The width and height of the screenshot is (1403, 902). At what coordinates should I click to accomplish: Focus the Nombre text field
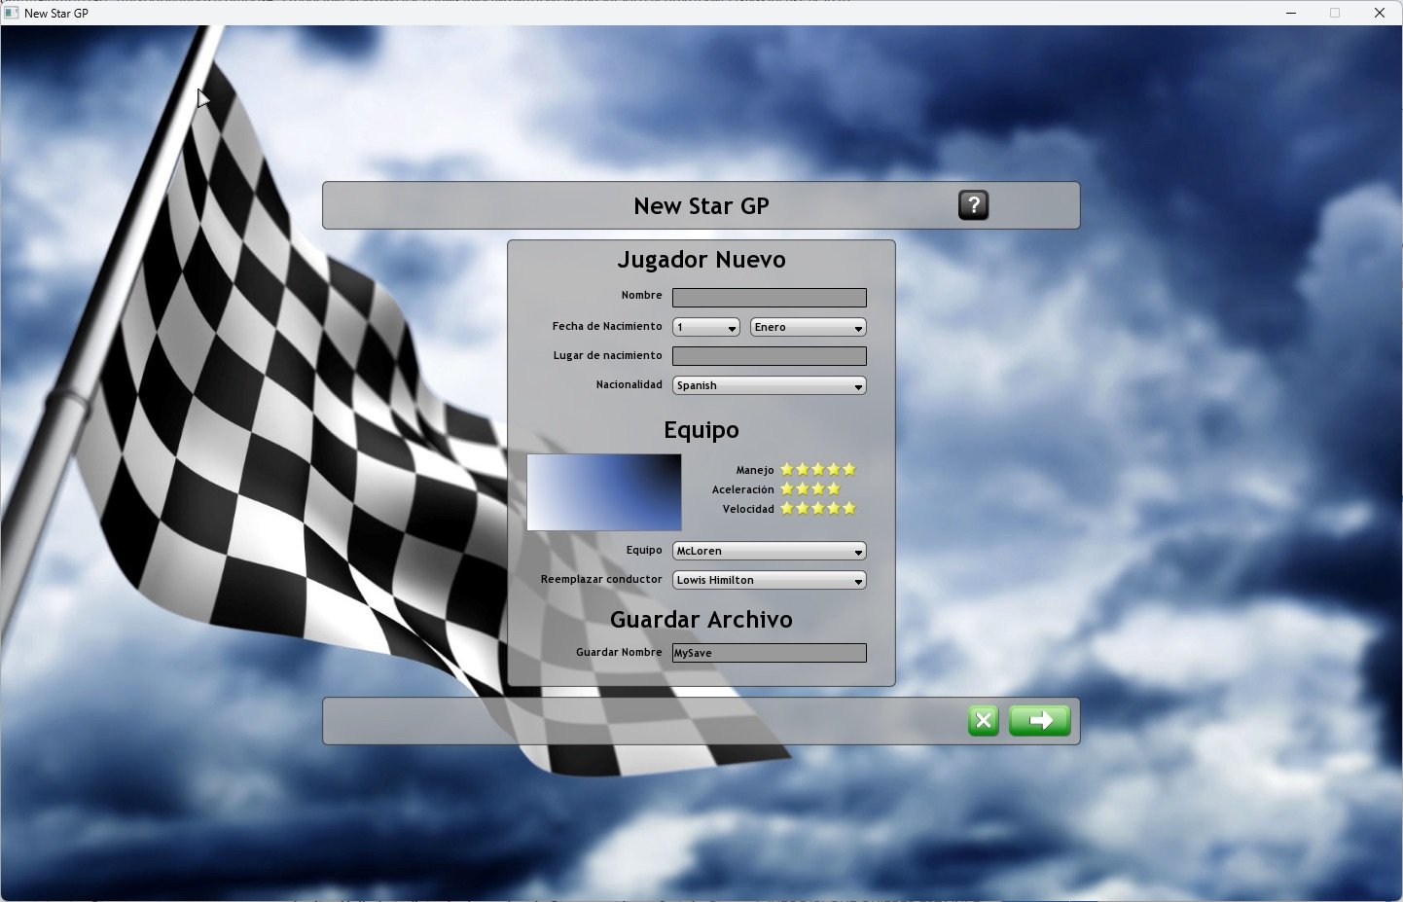[x=769, y=298]
